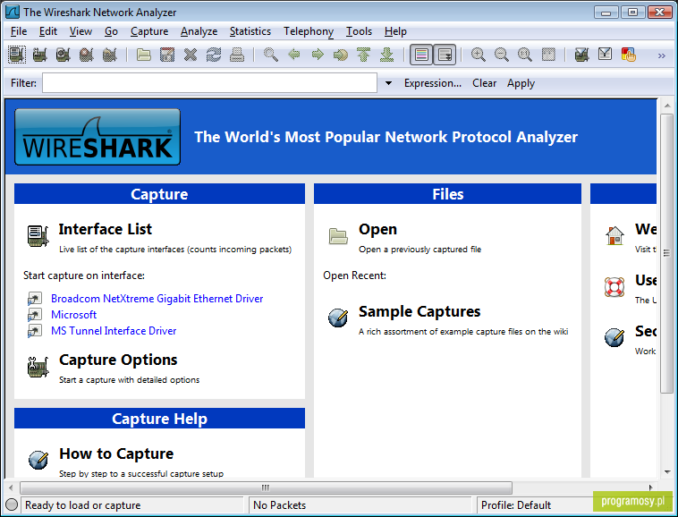This screenshot has height=517, width=678.
Task: Toggle packet list colorize button
Action: [421, 55]
